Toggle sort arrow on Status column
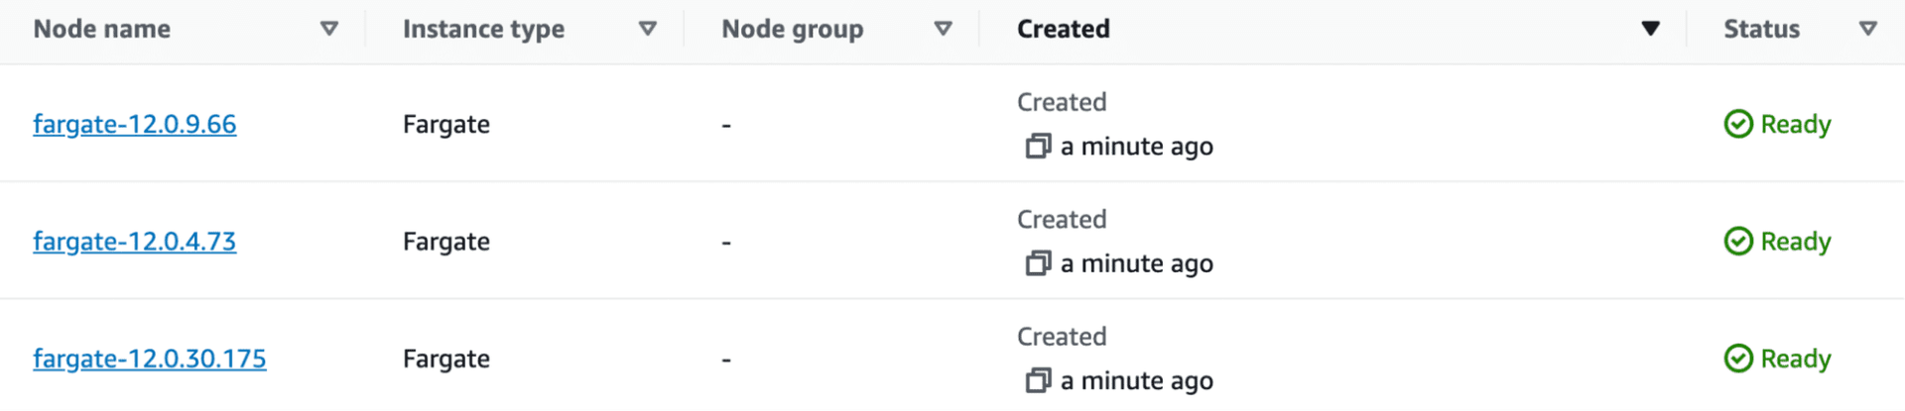Screen dimensions: 1905x411 1868,29
